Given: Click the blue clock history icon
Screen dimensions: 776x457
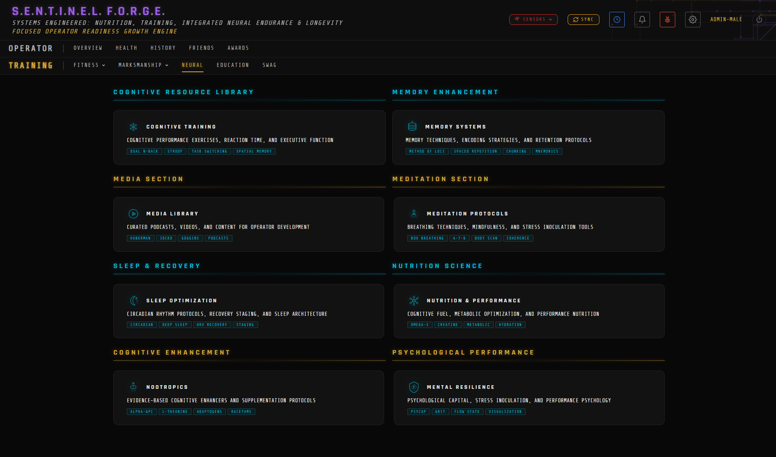Looking at the screenshot, I should coord(617,19).
